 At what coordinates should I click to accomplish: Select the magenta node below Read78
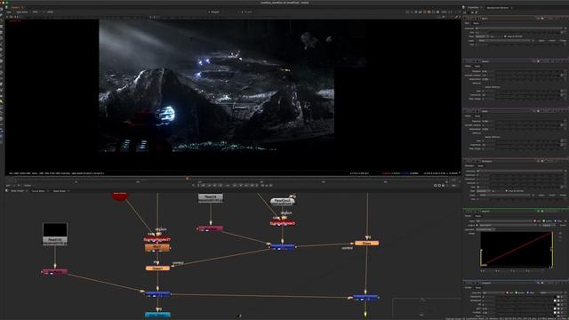click(x=210, y=229)
